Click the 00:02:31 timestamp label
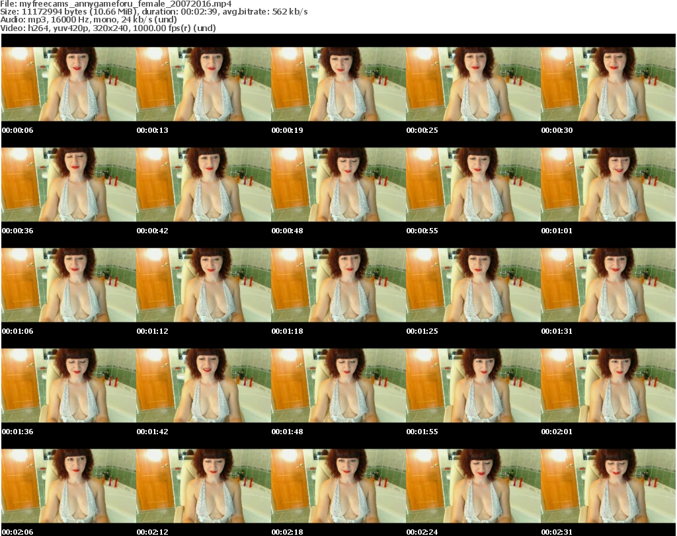 pos(557,532)
